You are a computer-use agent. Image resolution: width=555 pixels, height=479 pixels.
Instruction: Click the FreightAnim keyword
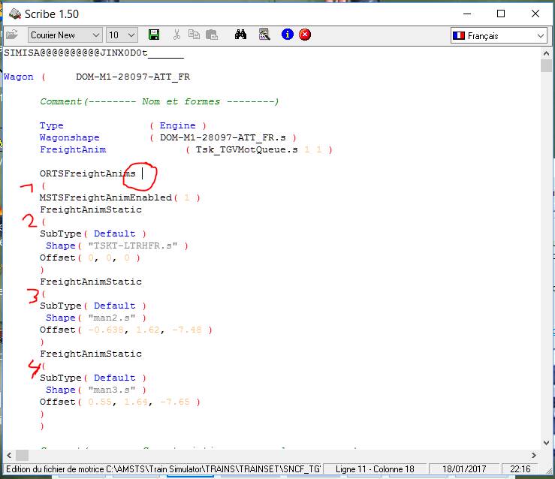[x=73, y=149]
